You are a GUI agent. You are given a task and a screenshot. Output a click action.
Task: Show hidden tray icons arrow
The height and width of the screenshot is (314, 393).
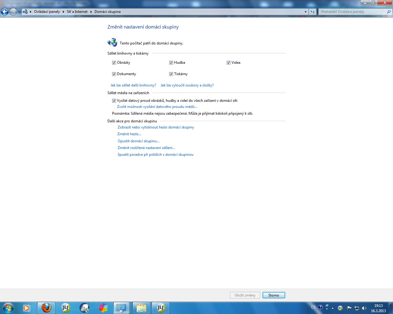[333, 308]
